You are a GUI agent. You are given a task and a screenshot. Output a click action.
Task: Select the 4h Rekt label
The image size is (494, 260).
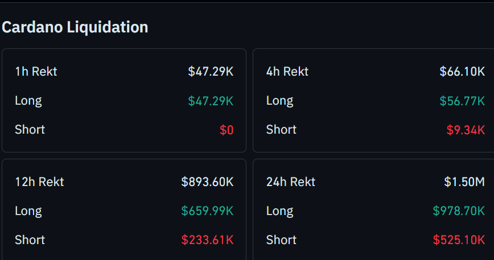(287, 72)
